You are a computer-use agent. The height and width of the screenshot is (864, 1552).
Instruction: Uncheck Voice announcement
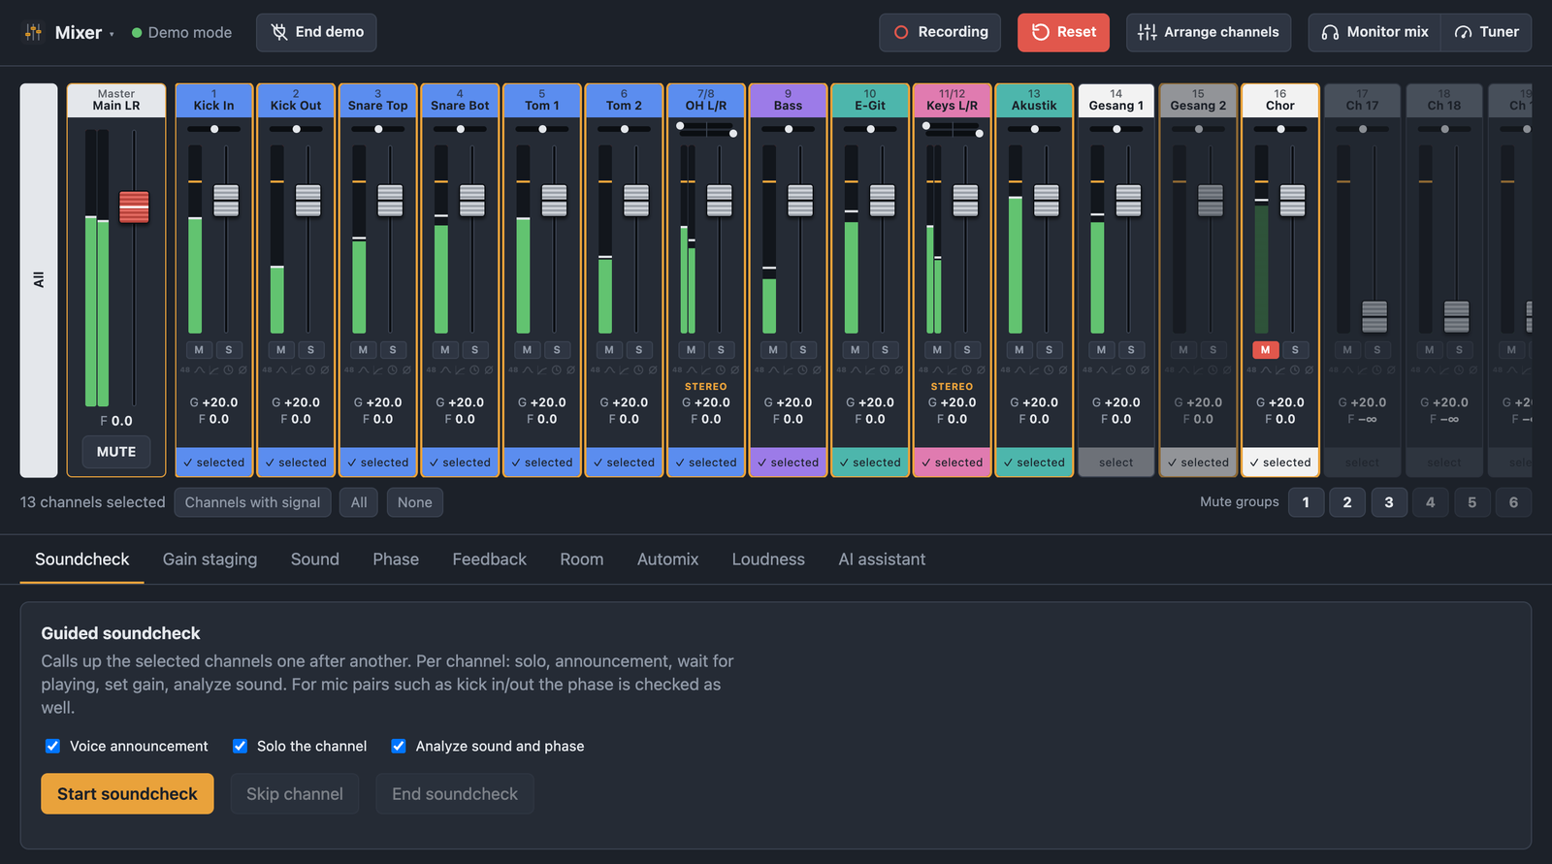pos(52,746)
